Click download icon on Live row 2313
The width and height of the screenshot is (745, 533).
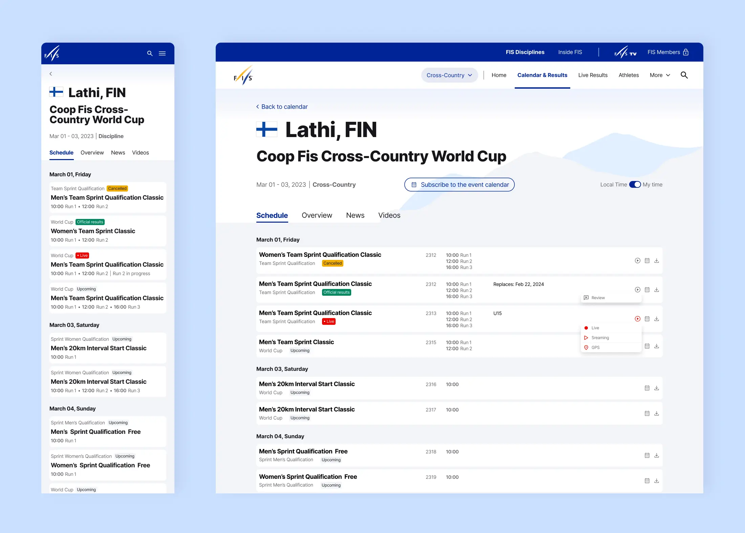tap(656, 319)
